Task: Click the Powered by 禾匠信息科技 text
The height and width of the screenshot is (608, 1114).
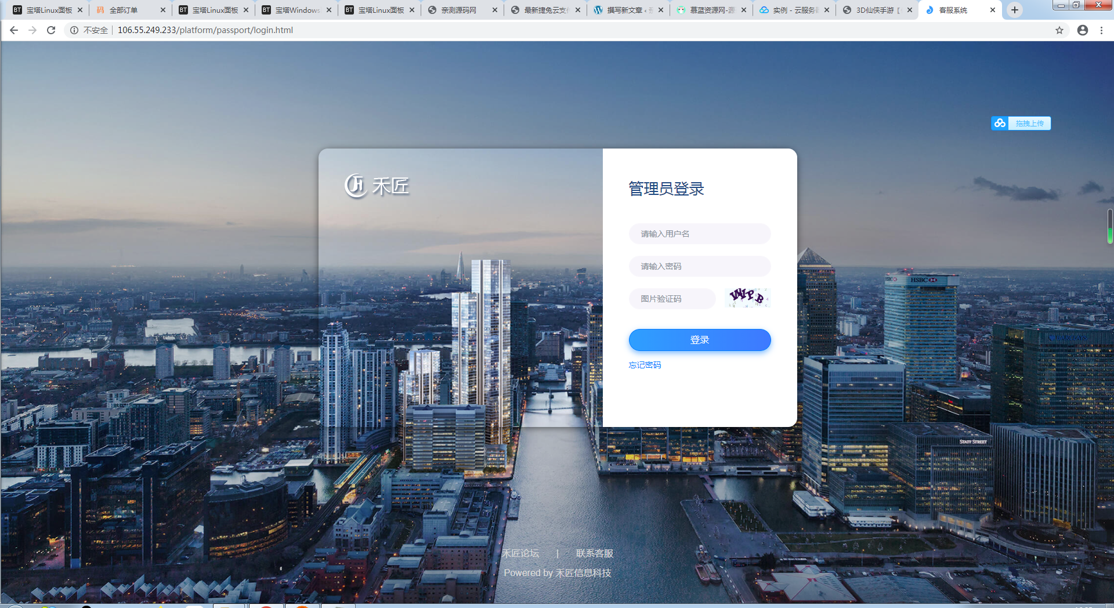Action: click(558, 573)
